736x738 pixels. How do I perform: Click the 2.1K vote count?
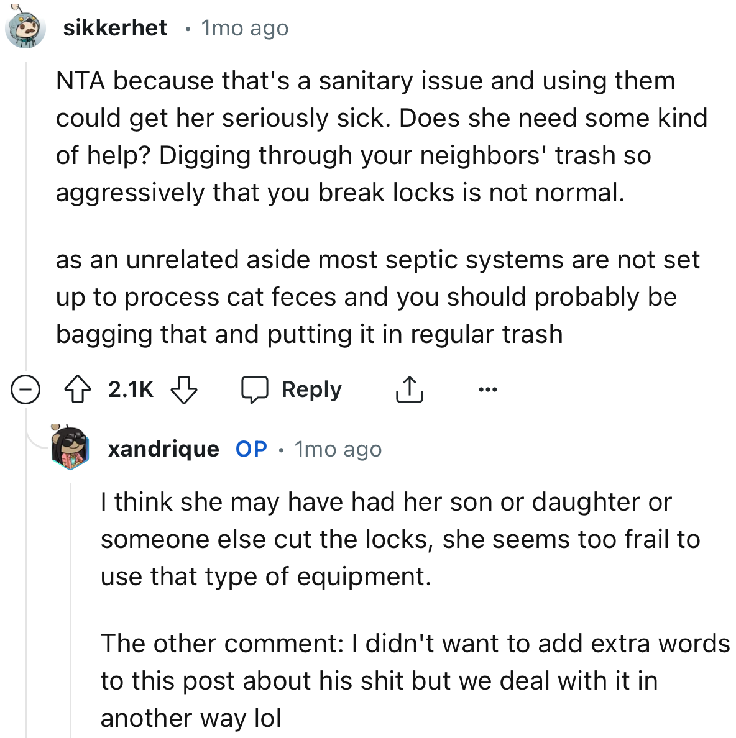(131, 390)
